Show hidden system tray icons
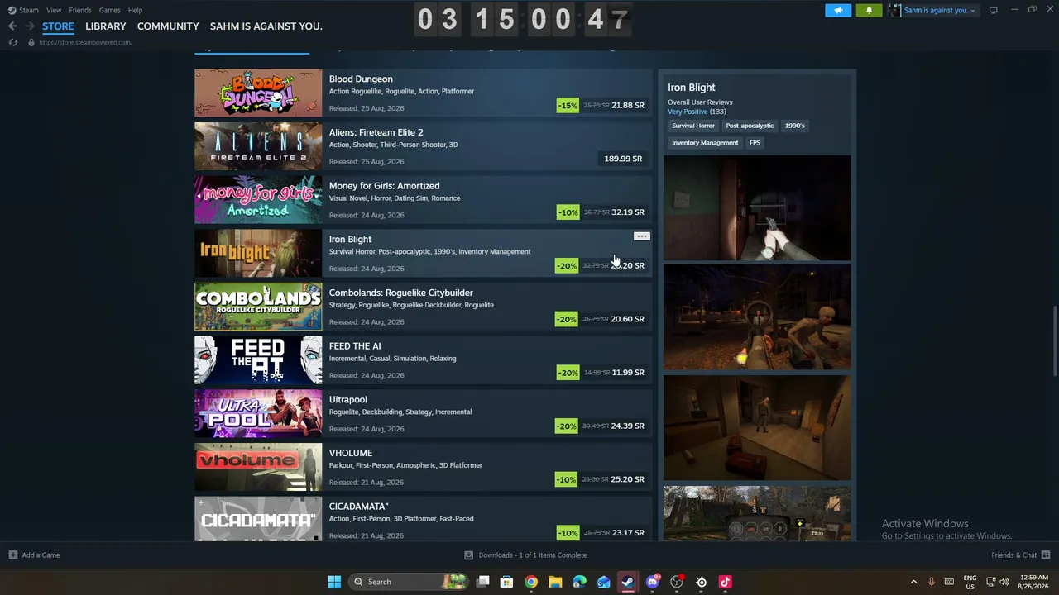The height and width of the screenshot is (595, 1059). coord(913,582)
